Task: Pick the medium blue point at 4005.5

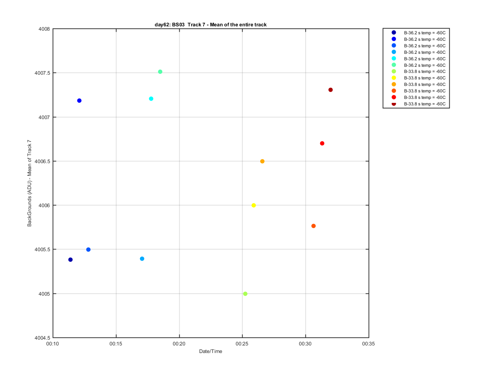Action: 88,249
